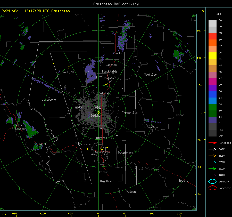Image resolution: width=232 pixels, height=217 pixels.
Task: Click the Composite_Reflectivity title
Action: pyautogui.click(x=116, y=4)
